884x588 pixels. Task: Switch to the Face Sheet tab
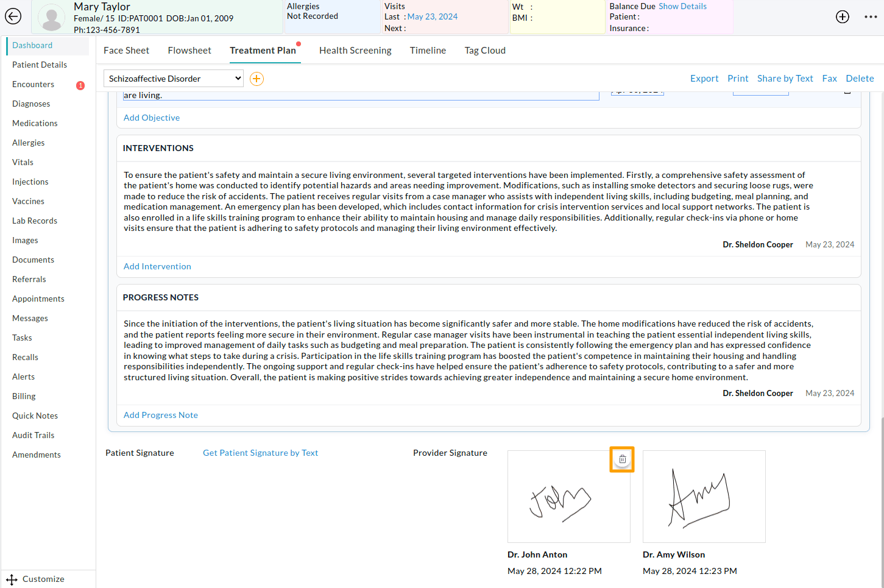click(x=126, y=51)
